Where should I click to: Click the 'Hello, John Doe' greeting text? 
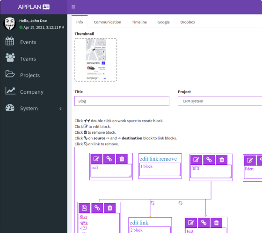click(x=33, y=21)
